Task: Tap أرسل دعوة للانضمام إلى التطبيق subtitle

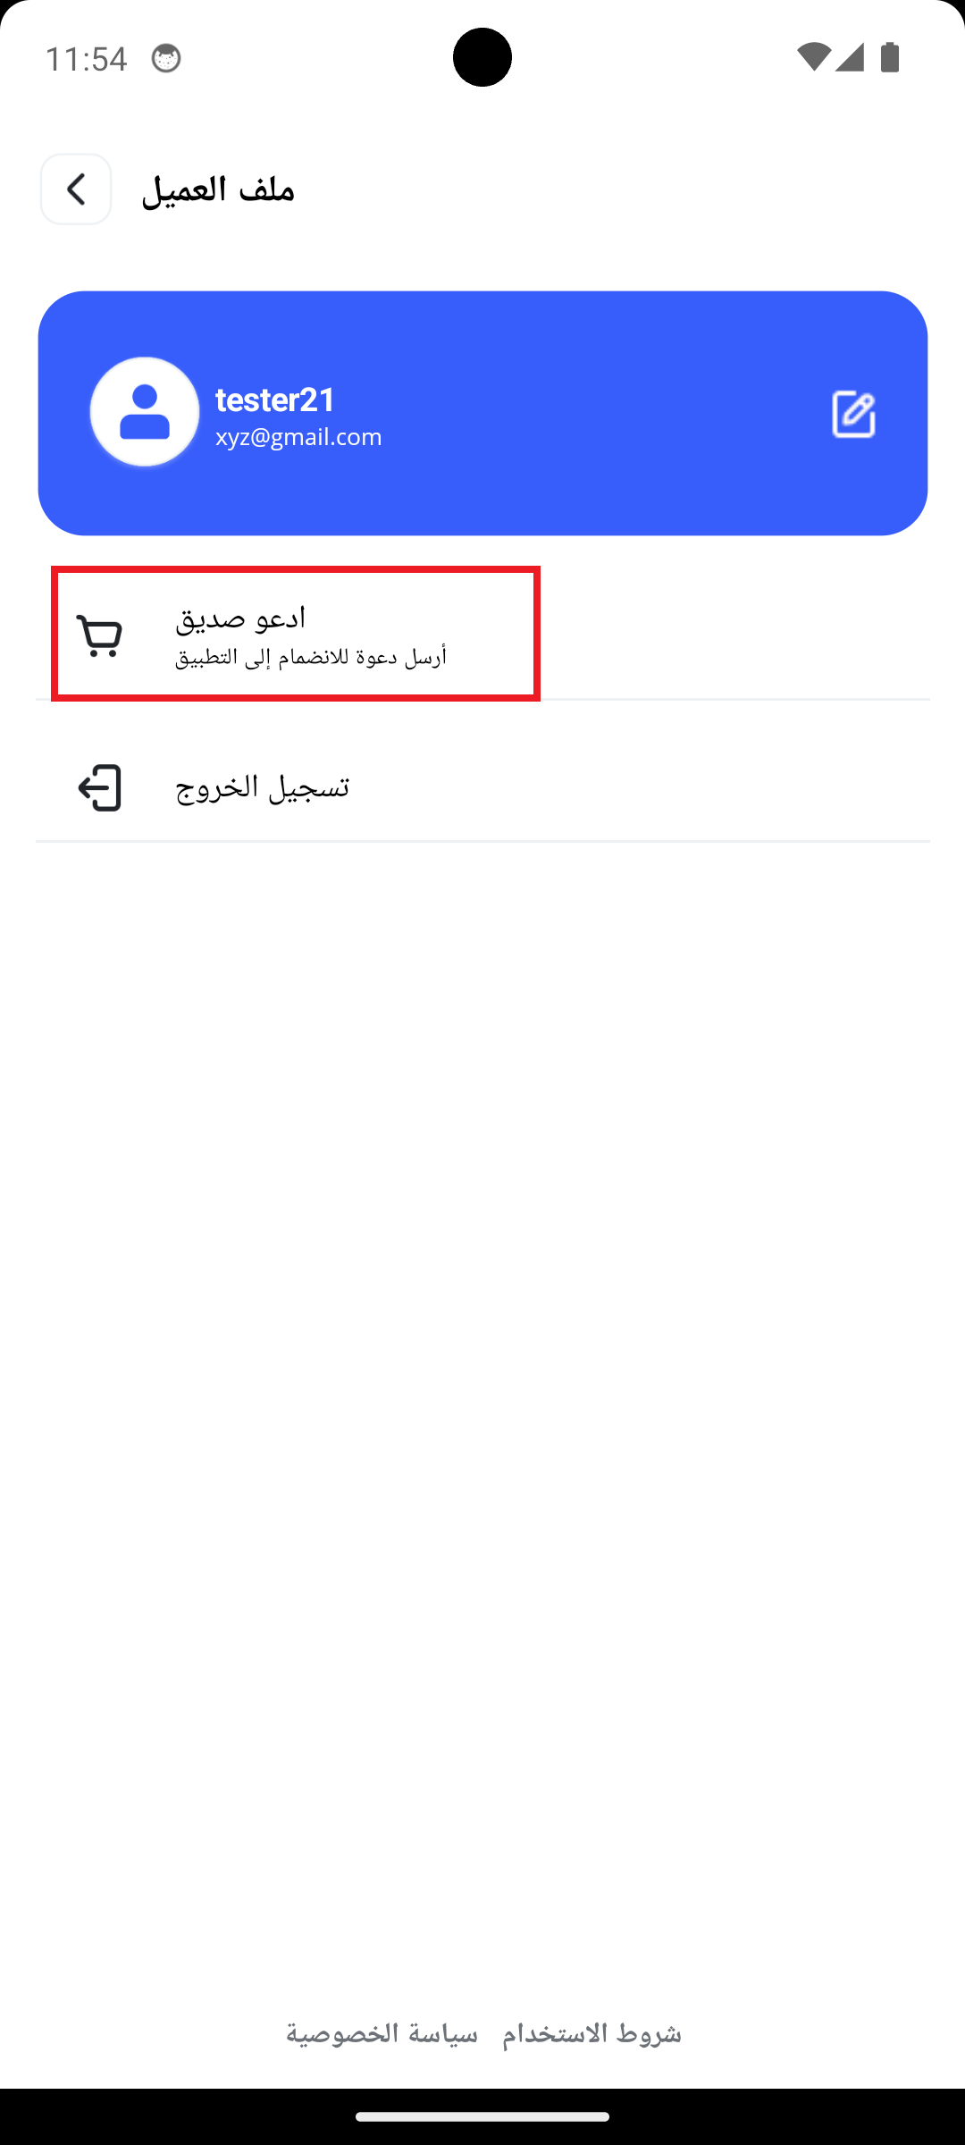Action: [311, 657]
